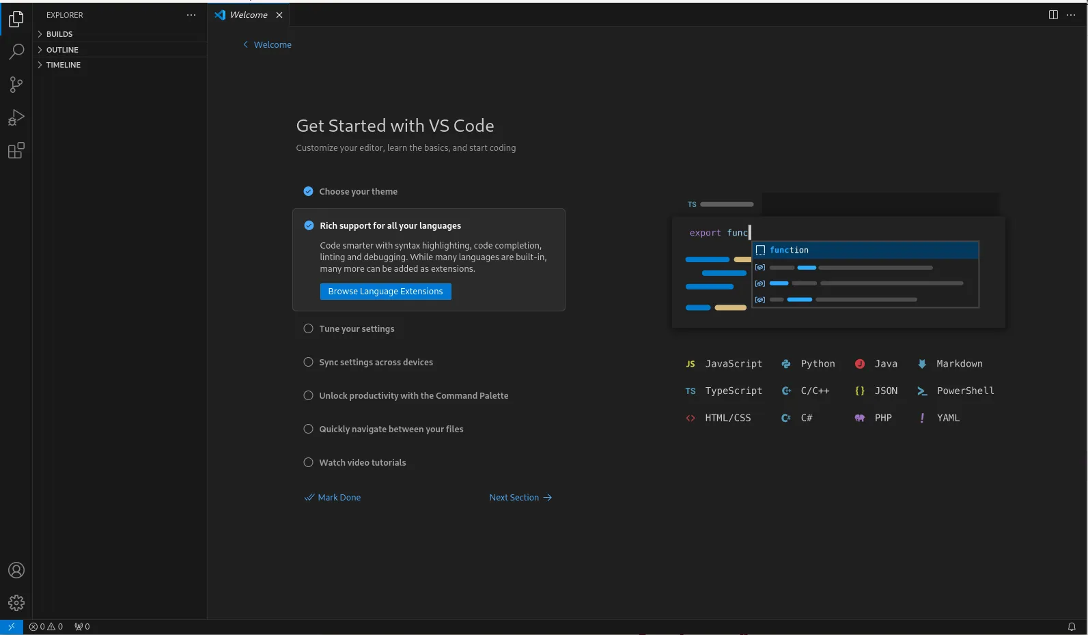Click the C/C++ language icon
Viewport: 1088px width, 635px height.
786,391
